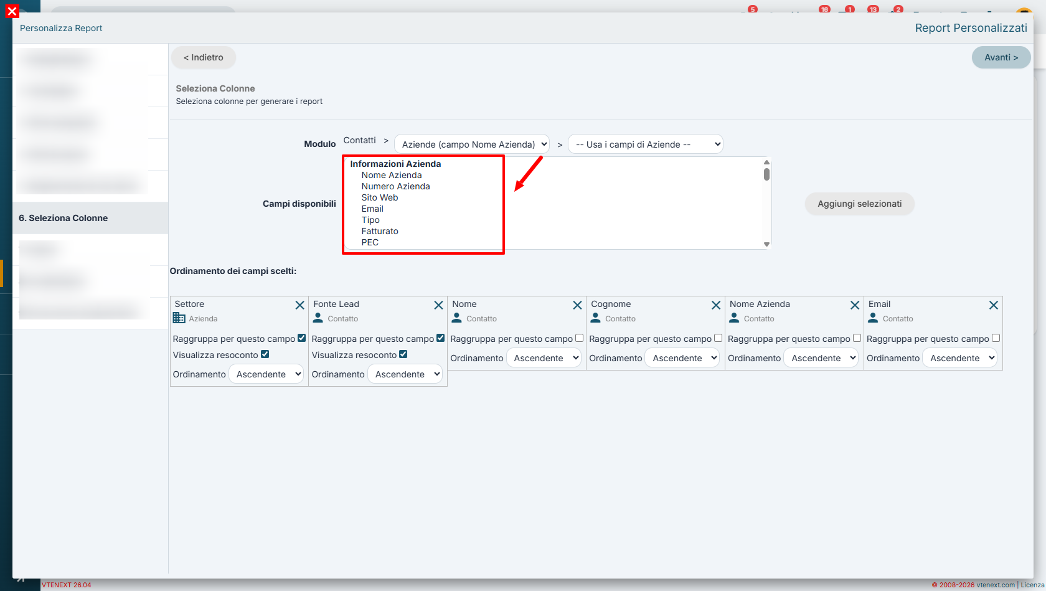Click the Contatto person icon under Email column
The image size is (1046, 591).
tap(874, 318)
